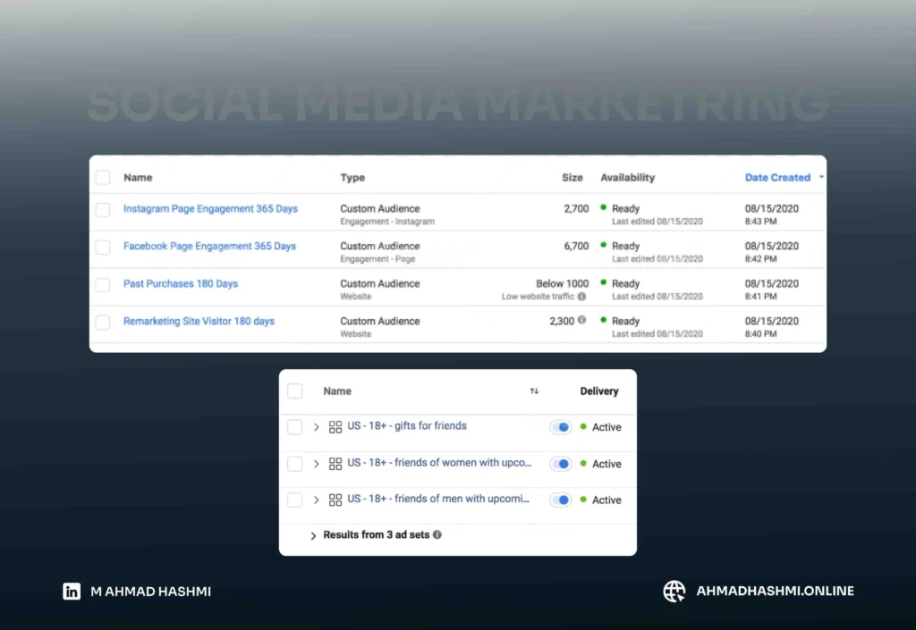Screen dimensions: 916x630
Task: Disable the friends of men ad set switch
Action: [x=561, y=500]
